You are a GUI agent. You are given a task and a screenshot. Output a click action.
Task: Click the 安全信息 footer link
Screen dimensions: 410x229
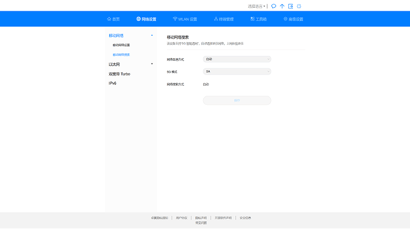coord(245,218)
